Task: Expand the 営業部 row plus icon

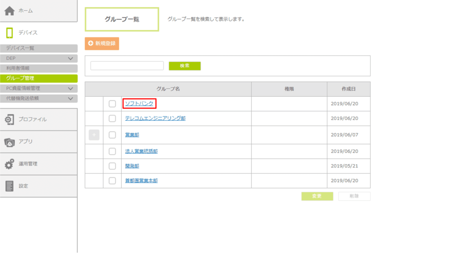Action: pyautogui.click(x=94, y=135)
